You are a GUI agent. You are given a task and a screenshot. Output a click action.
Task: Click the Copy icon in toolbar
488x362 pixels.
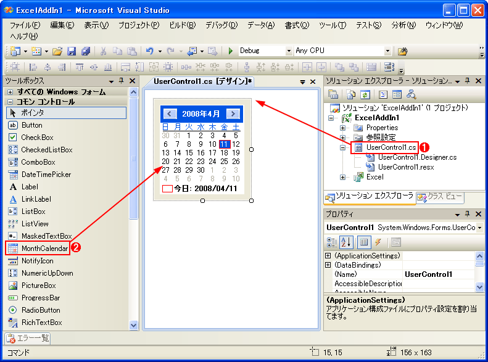tap(117, 51)
